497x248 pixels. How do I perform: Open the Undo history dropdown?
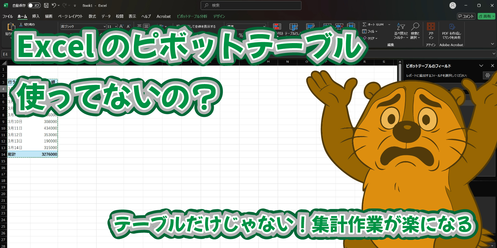(x=59, y=5)
